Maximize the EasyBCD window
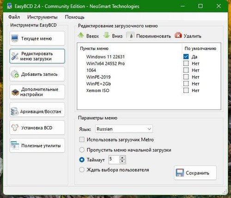231x198 pixels. (x=201, y=6)
